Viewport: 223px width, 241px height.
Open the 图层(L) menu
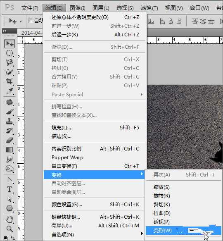[101, 8]
